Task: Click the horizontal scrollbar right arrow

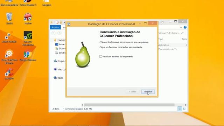Action: [x=185, y=105]
